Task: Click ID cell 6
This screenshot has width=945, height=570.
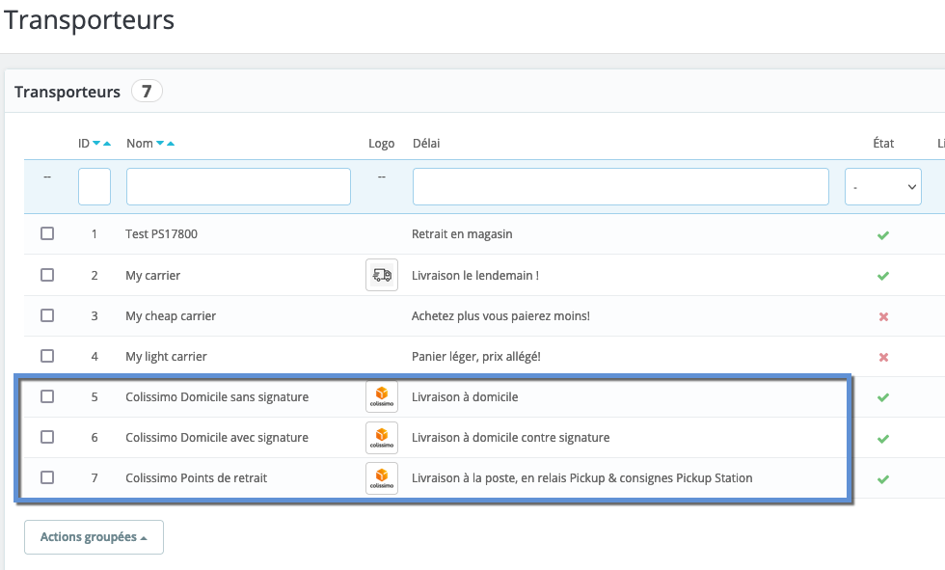Action: (94, 438)
